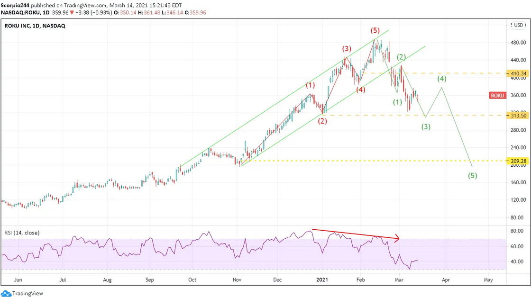Click the green wave (2) label
The height and width of the screenshot is (297, 531).
tap(401, 57)
